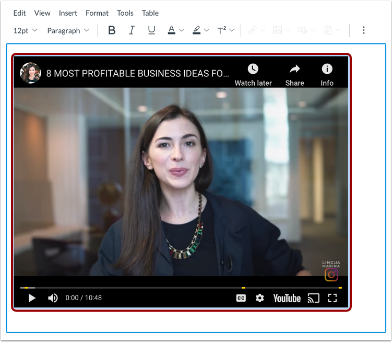The image size is (392, 342).
Task: Open the 12pt font size dropdown
Action: coord(25,30)
